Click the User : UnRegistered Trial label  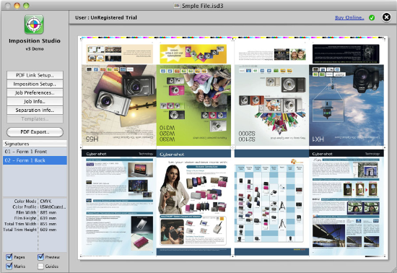coord(106,18)
